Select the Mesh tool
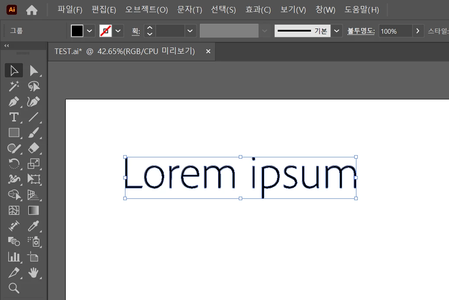449x300 pixels. point(14,211)
